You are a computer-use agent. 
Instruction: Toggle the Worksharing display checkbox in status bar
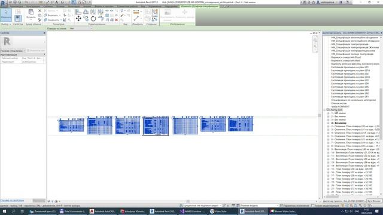tap(282, 205)
